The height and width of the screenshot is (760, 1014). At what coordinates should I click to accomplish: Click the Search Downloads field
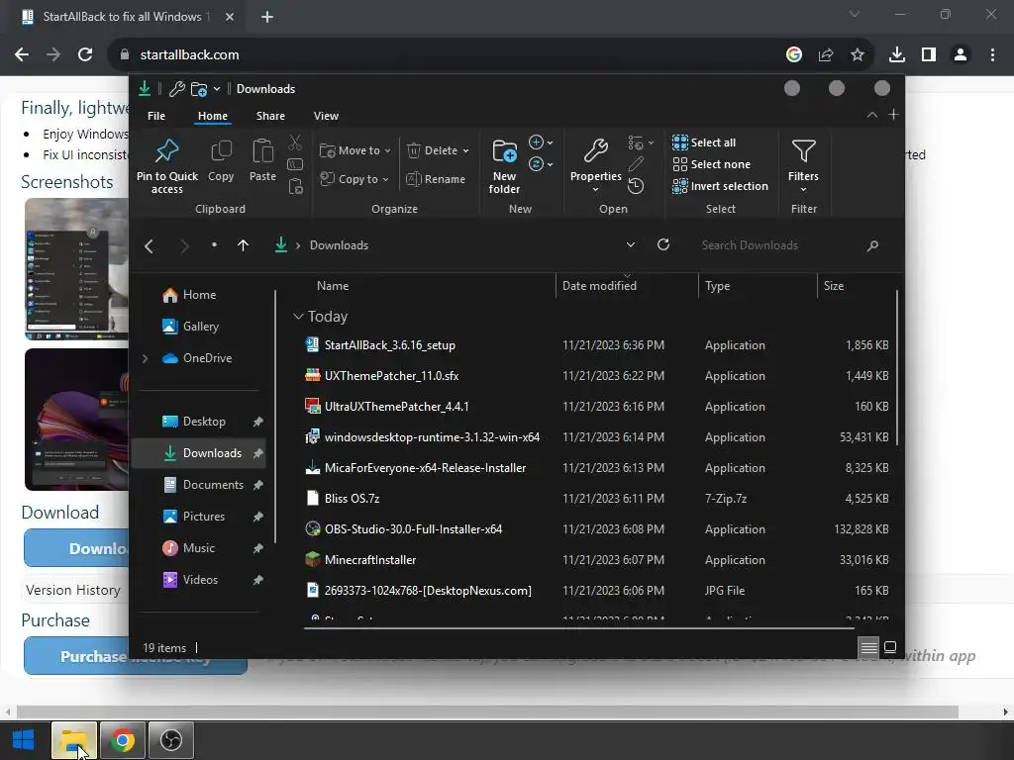point(782,245)
